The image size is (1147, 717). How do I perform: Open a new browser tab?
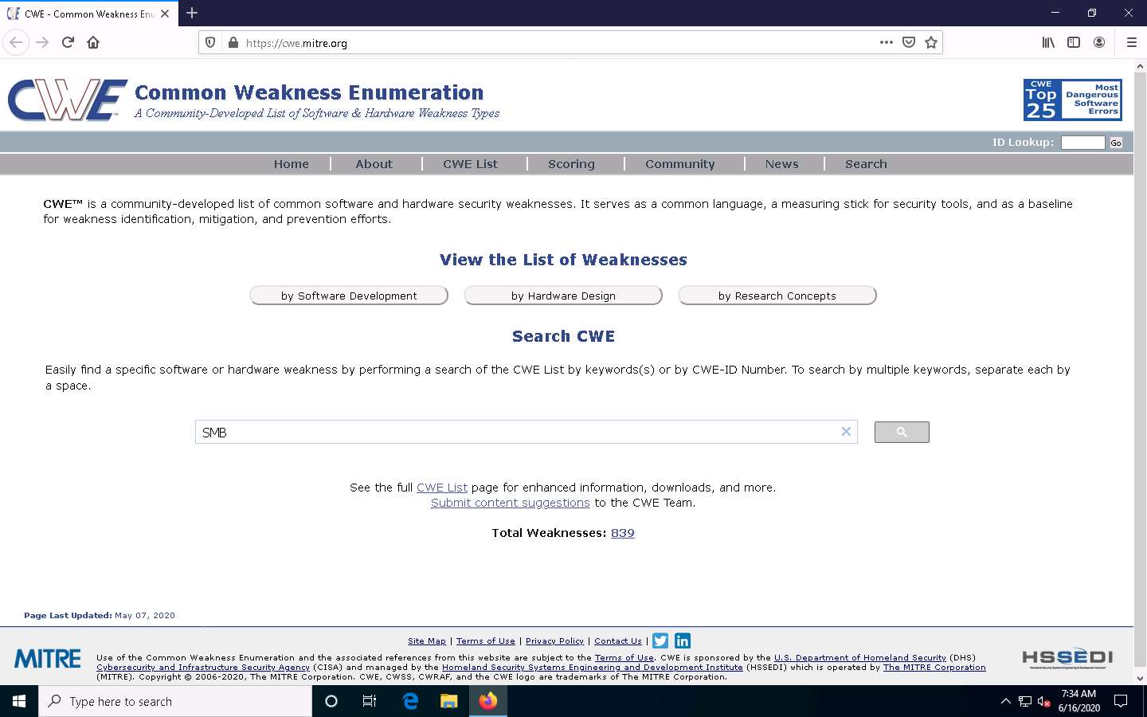(x=192, y=13)
